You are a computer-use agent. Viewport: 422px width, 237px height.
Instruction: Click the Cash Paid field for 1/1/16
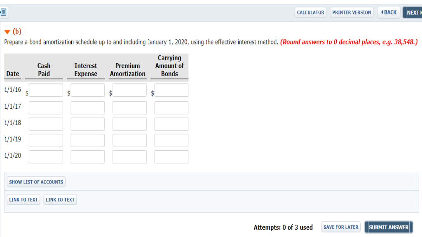(46, 91)
